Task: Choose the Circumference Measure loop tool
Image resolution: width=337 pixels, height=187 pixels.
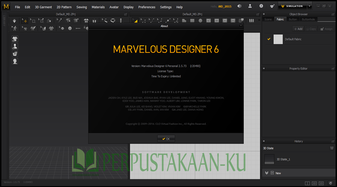Action: tap(113, 21)
